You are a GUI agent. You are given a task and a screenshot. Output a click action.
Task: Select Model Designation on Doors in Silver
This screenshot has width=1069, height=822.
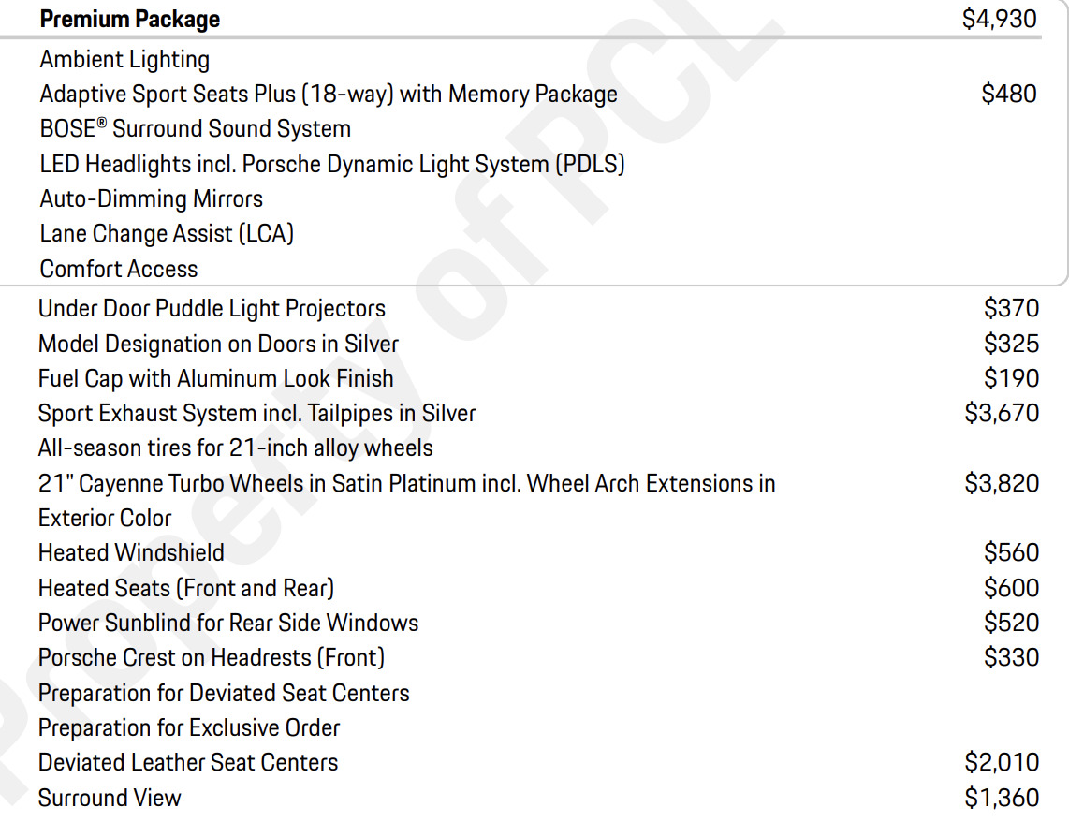click(x=218, y=344)
